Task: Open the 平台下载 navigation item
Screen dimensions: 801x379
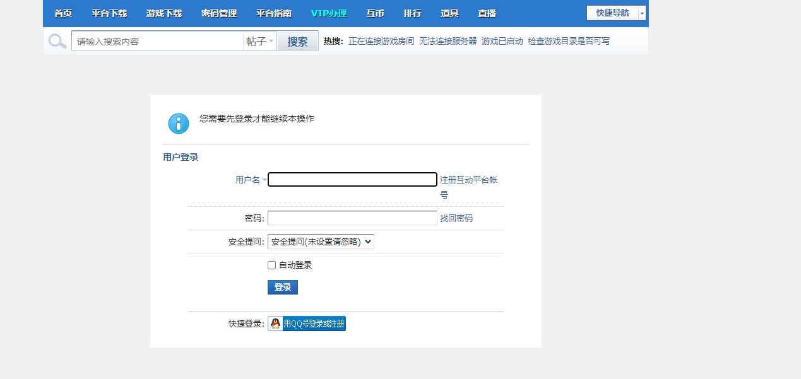Action: 109,13
